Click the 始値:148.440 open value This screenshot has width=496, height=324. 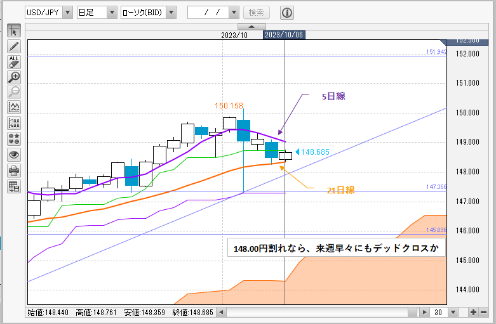(48, 313)
